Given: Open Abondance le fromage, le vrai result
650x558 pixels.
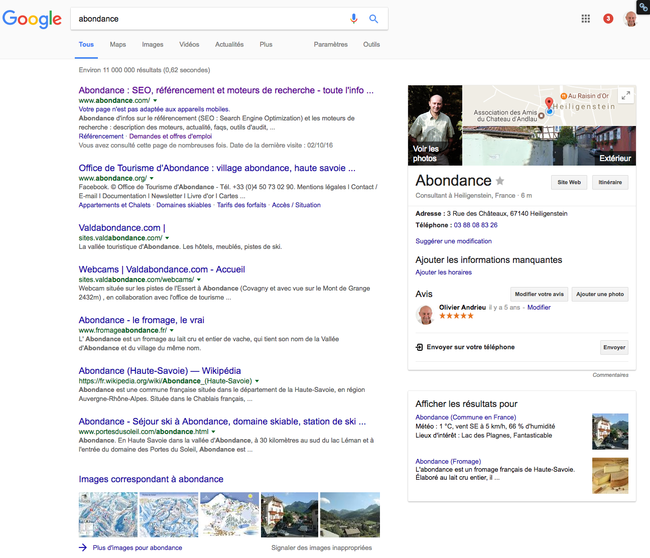Looking at the screenshot, I should (142, 320).
